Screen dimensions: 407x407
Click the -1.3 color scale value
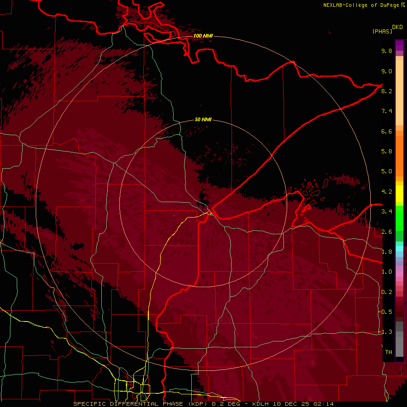tap(385, 332)
